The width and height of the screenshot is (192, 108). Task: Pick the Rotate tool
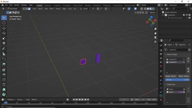coord(4,33)
